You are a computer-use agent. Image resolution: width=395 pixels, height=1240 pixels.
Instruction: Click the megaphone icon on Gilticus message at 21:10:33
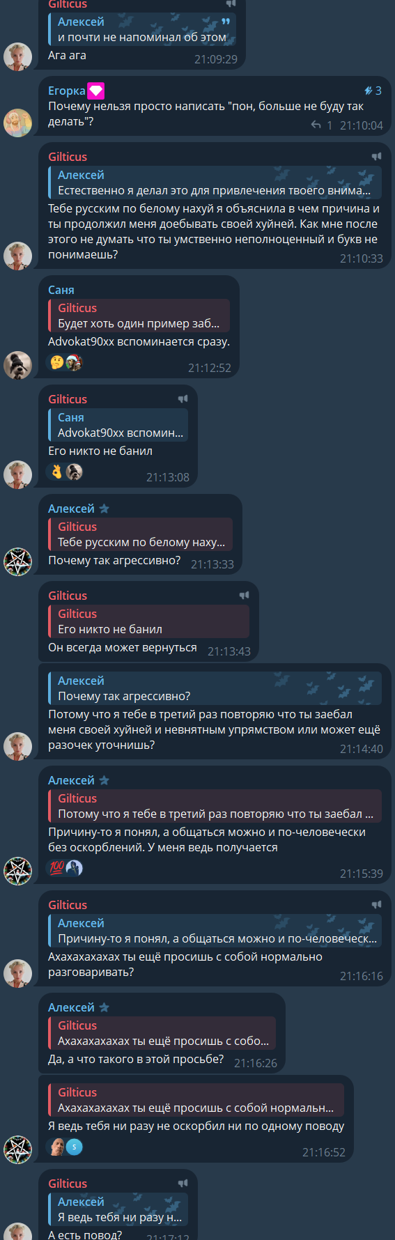tap(377, 157)
